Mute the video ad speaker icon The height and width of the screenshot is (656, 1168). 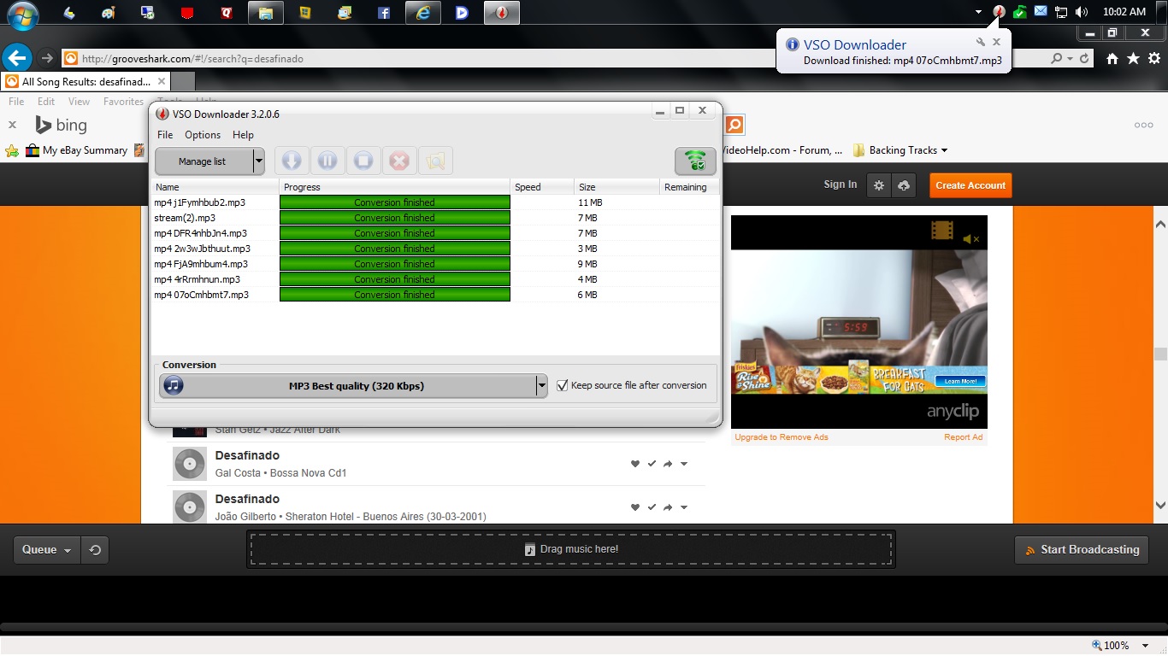click(970, 239)
